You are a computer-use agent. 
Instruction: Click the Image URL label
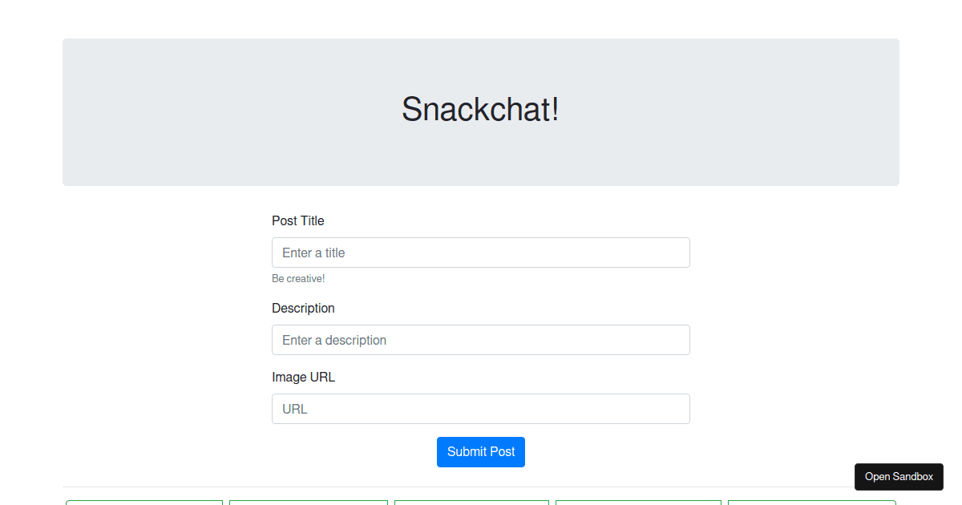click(x=304, y=377)
